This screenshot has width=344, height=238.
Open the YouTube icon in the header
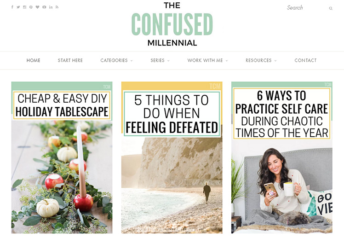tap(44, 7)
